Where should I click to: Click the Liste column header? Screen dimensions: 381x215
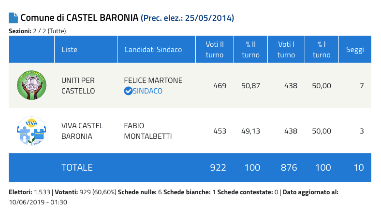[x=70, y=49]
